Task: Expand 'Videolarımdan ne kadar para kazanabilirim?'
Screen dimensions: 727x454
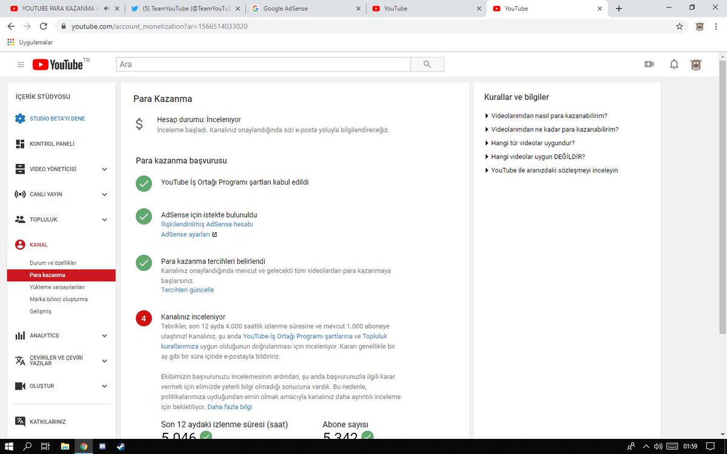Action: (551, 130)
